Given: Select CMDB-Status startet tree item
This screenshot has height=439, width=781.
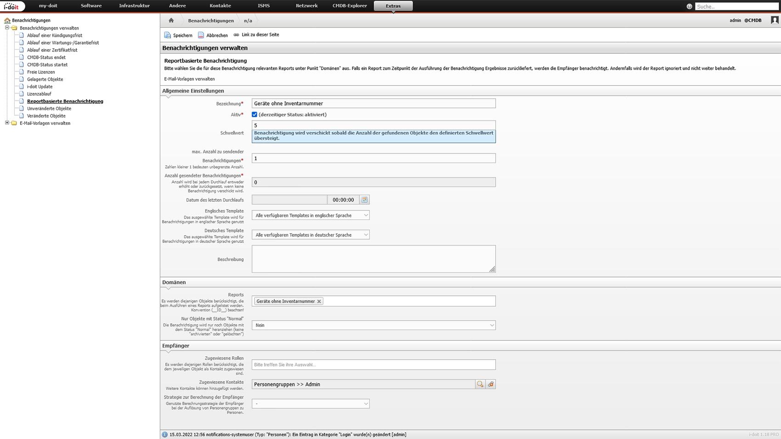Looking at the screenshot, I should click(x=47, y=65).
